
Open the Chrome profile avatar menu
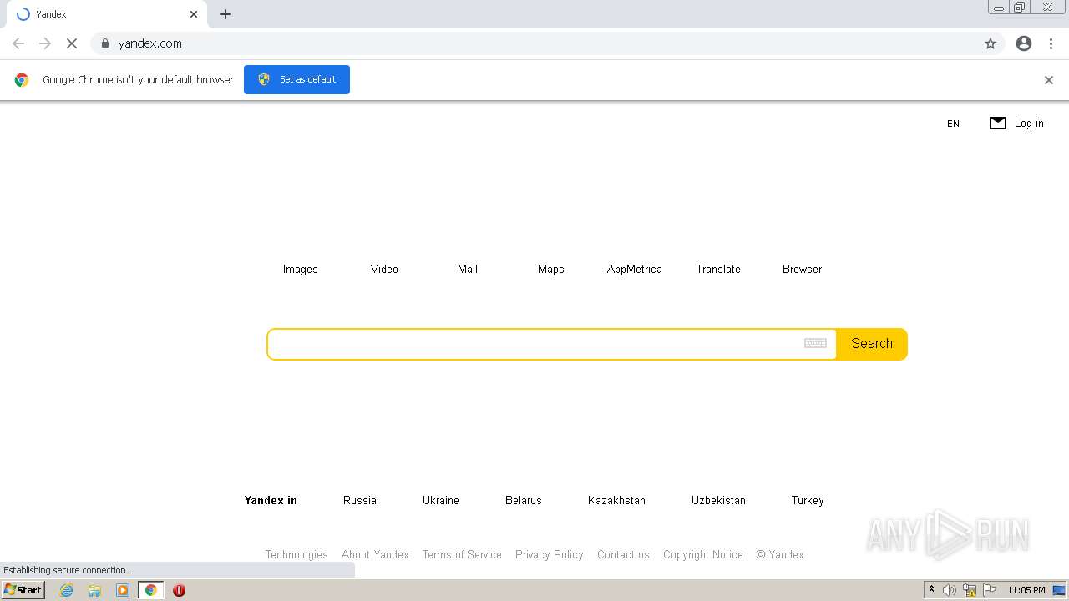1024,43
